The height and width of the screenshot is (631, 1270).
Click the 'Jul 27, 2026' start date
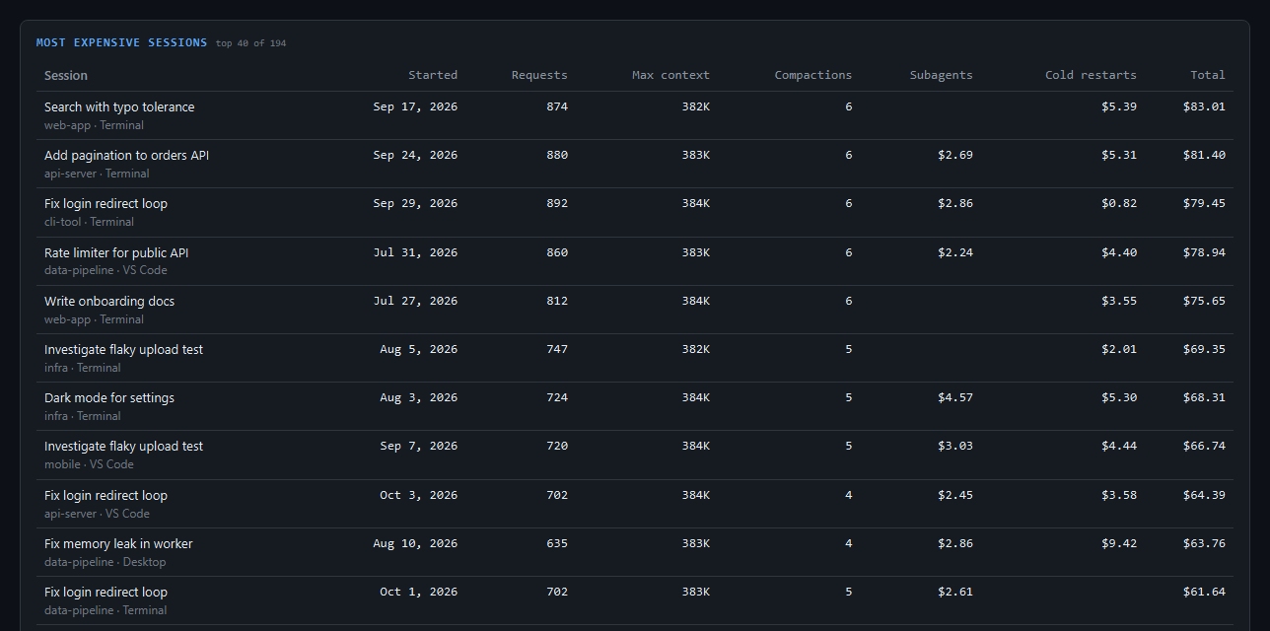point(415,301)
